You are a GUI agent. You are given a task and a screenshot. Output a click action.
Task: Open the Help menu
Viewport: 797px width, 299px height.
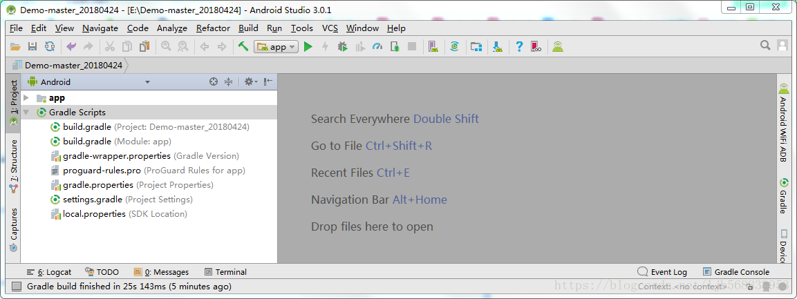(x=396, y=28)
